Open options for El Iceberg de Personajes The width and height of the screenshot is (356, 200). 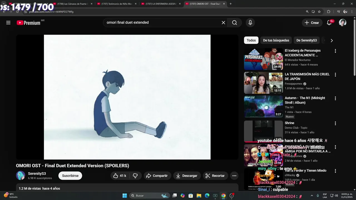tap(335, 51)
